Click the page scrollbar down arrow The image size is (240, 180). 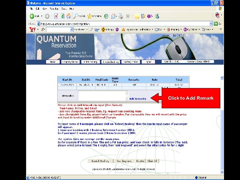coord(222,172)
